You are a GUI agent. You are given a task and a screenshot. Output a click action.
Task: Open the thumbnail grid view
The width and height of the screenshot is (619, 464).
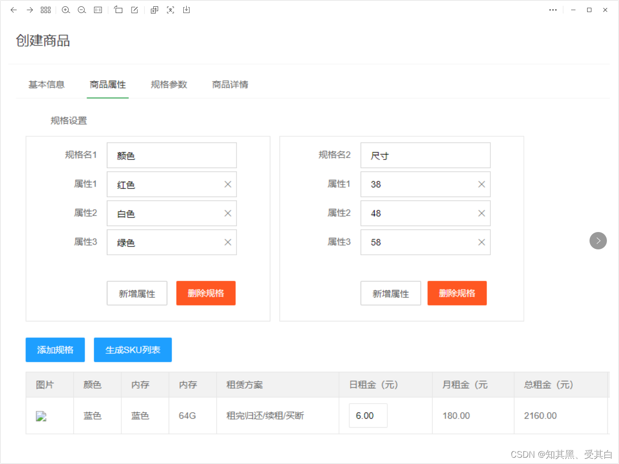point(45,10)
